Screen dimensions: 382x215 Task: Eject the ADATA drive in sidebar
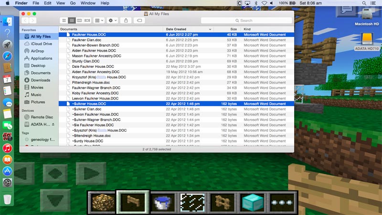click(x=53, y=124)
